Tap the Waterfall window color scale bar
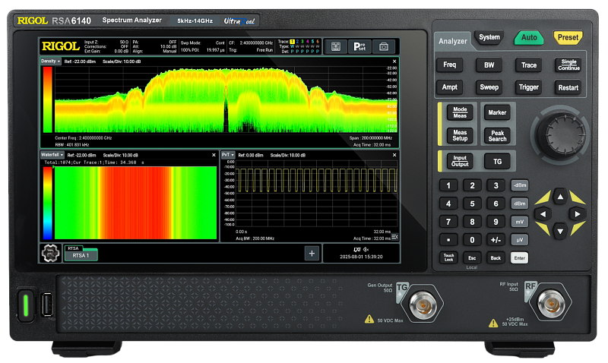Screen dimensions: 608x363 [47, 203]
